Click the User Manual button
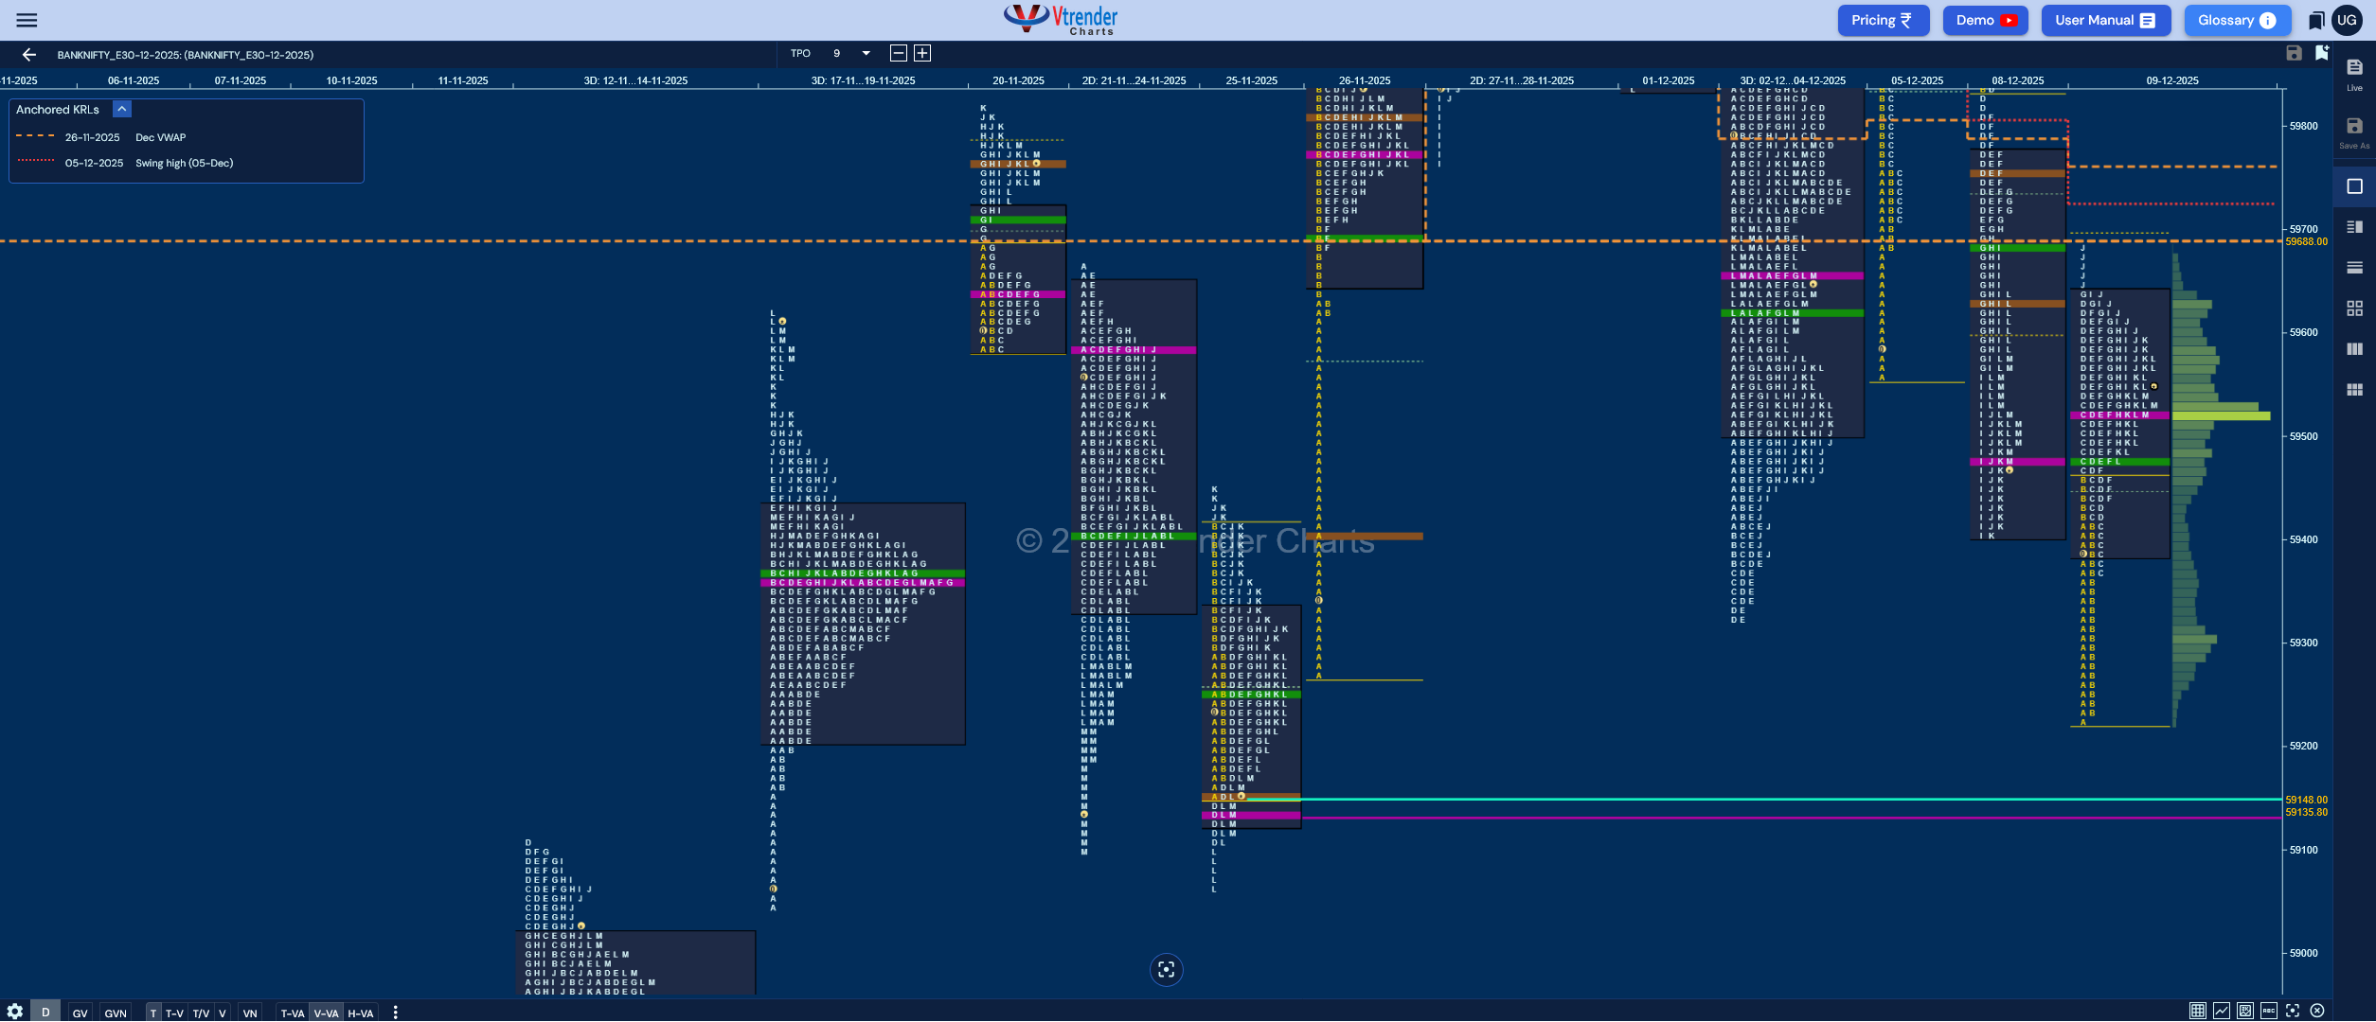 (x=2105, y=20)
